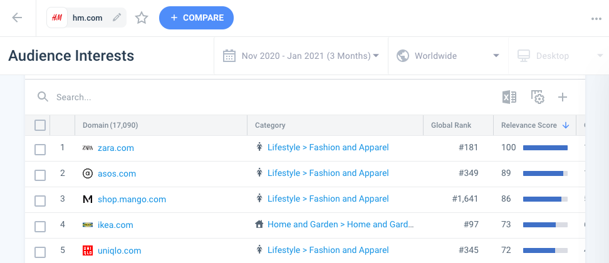Image resolution: width=609 pixels, height=263 pixels.
Task: Click the #345 global rank value
Action: [469, 250]
